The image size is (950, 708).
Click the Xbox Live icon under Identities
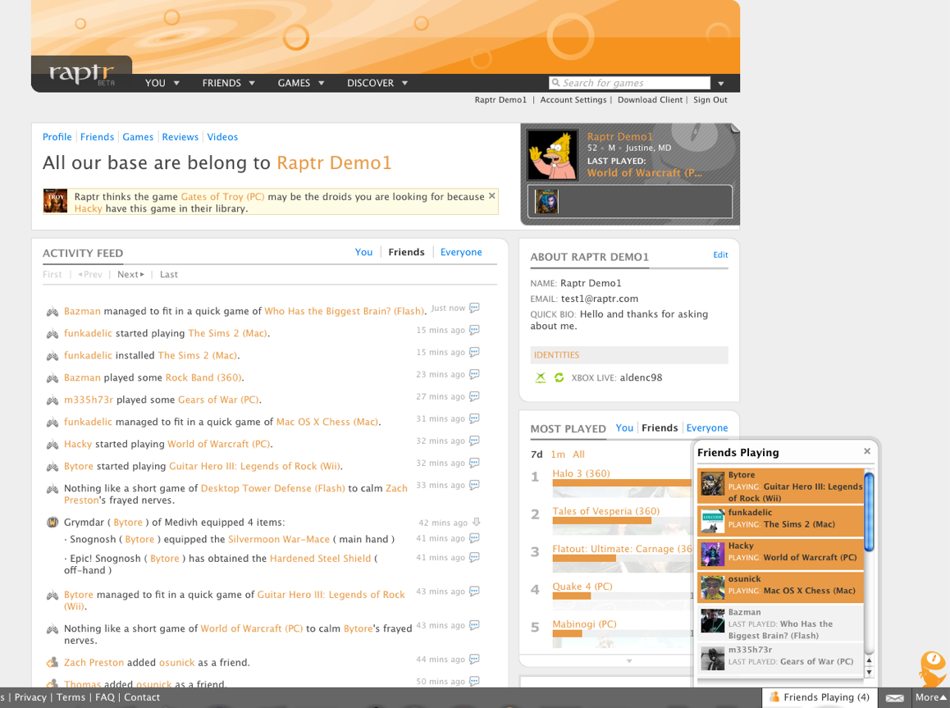(x=541, y=377)
